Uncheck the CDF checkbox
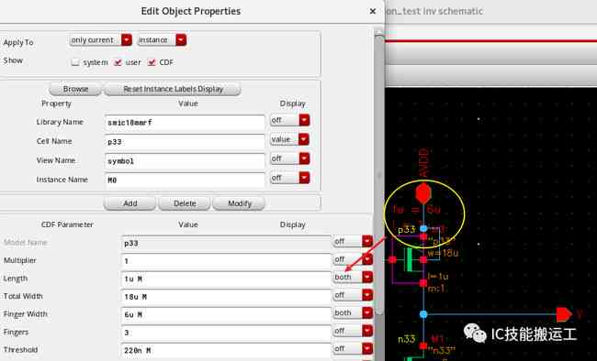This screenshot has height=361, width=597. [x=152, y=62]
